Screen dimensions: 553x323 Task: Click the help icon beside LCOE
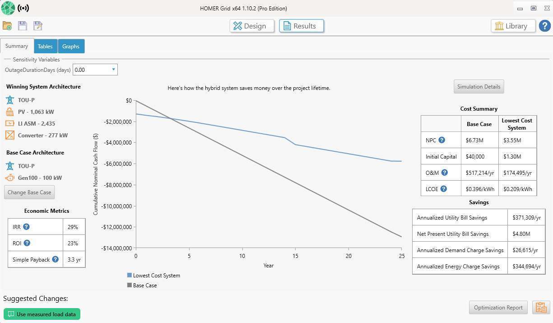pos(443,189)
